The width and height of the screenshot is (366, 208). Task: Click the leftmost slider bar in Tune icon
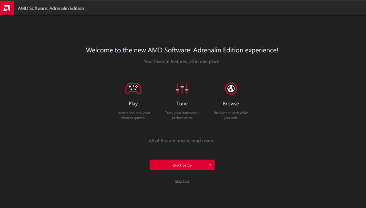tap(177, 89)
